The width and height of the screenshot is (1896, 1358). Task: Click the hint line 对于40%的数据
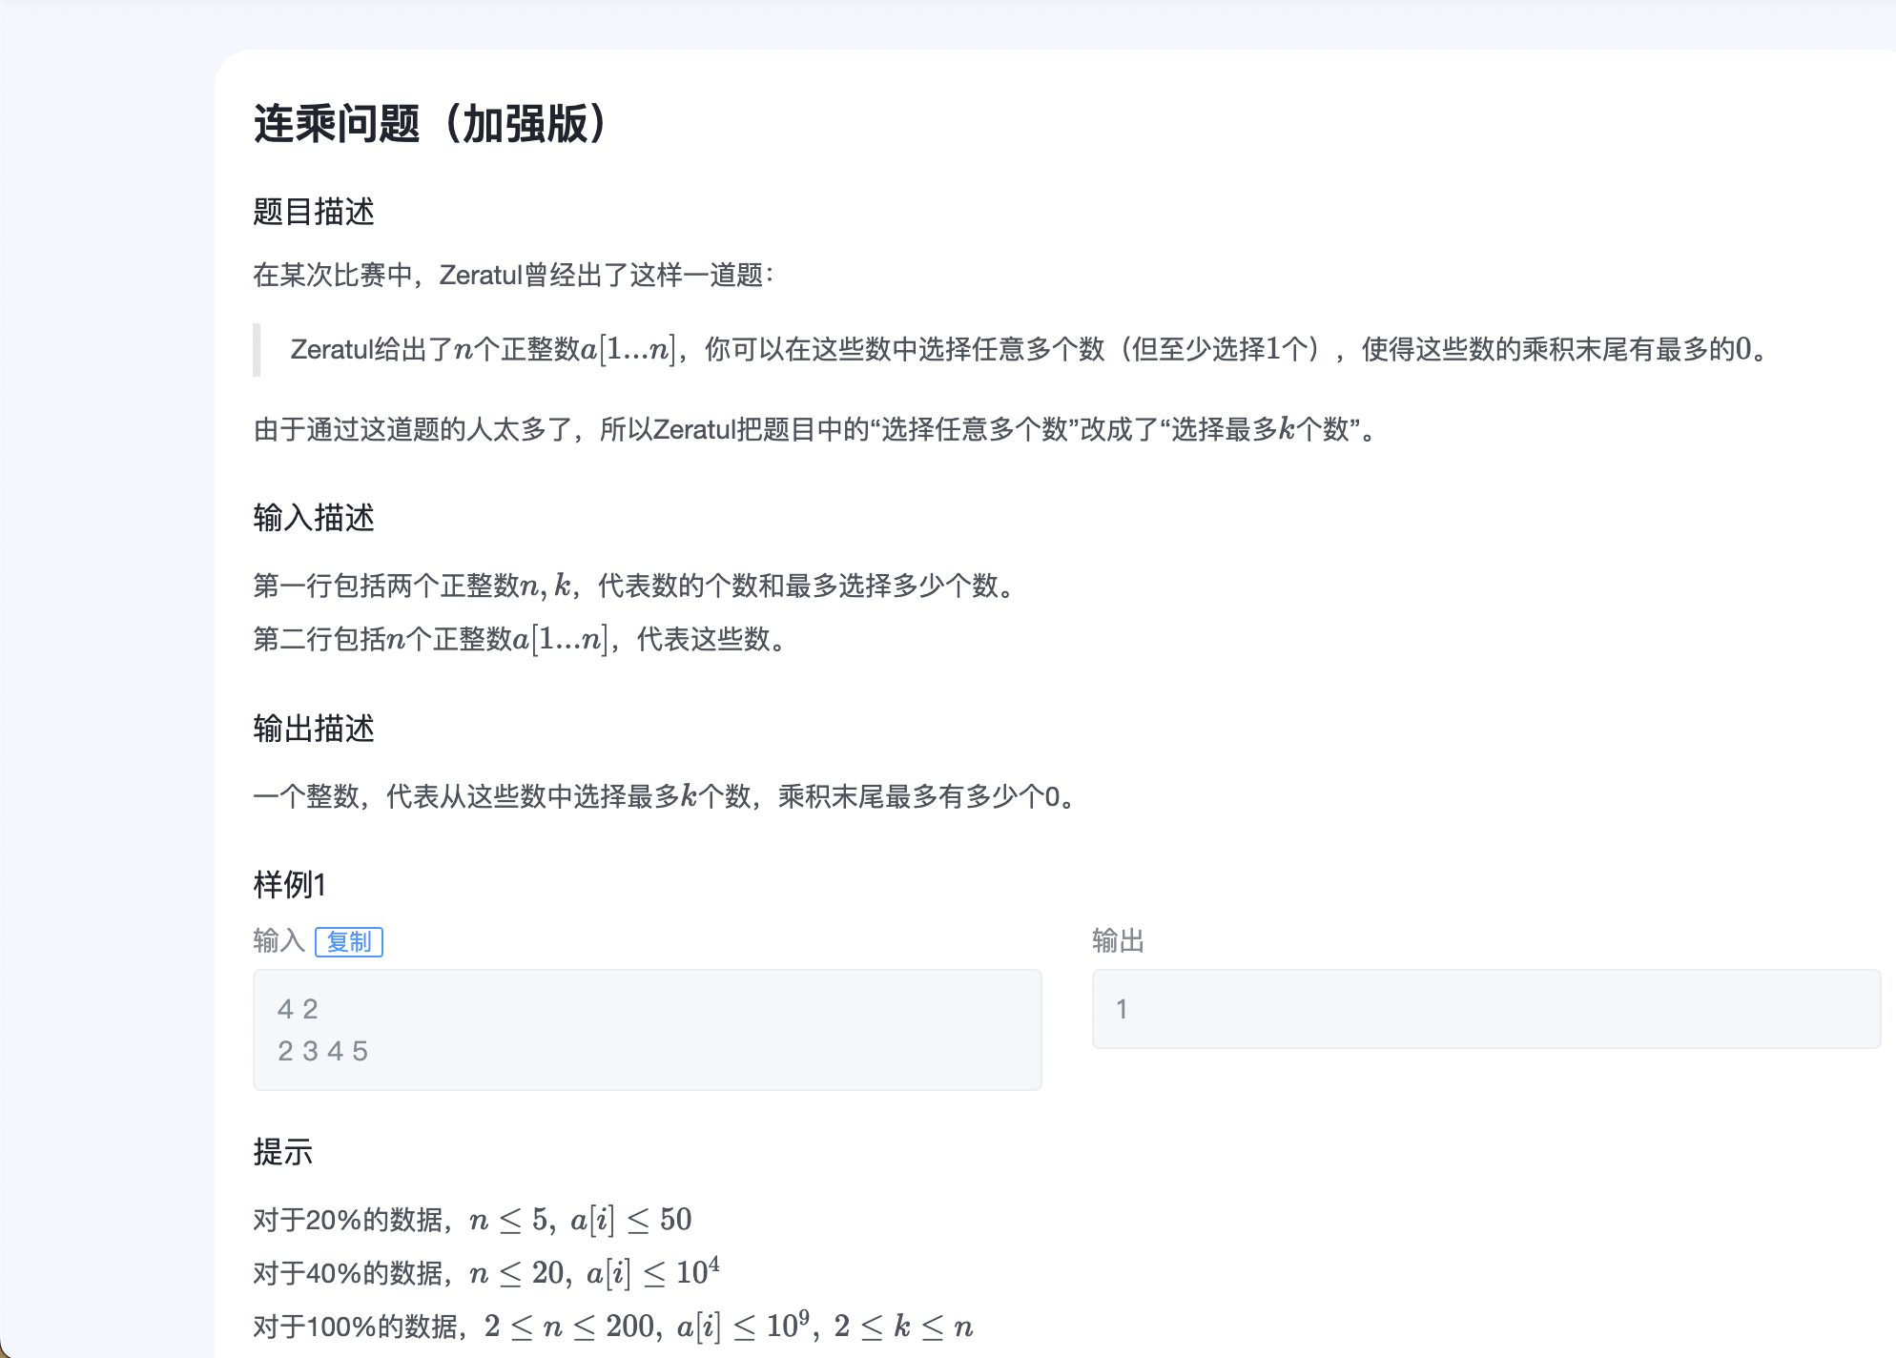(486, 1273)
